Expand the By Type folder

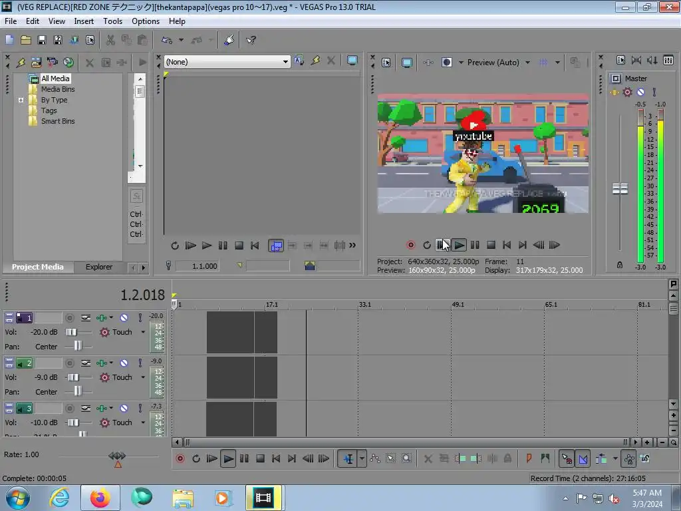[21, 100]
